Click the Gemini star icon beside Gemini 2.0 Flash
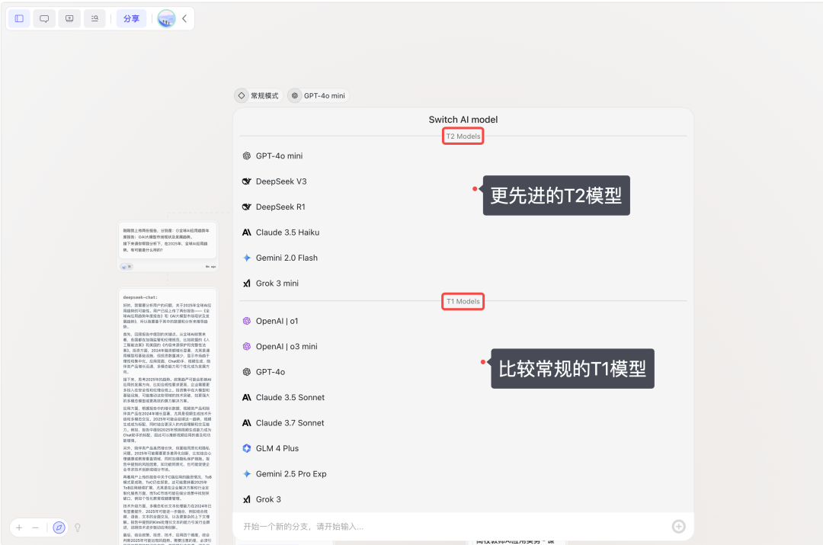 tap(246, 258)
